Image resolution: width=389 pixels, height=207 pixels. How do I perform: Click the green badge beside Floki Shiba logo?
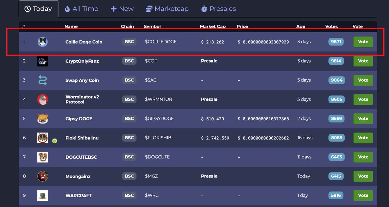pyautogui.click(x=54, y=141)
